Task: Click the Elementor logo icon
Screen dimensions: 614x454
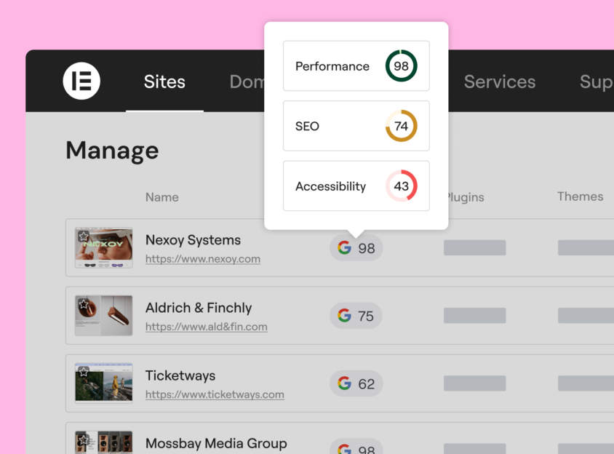Action: coord(81,81)
